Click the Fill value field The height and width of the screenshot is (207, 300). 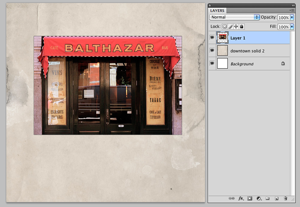(x=284, y=27)
